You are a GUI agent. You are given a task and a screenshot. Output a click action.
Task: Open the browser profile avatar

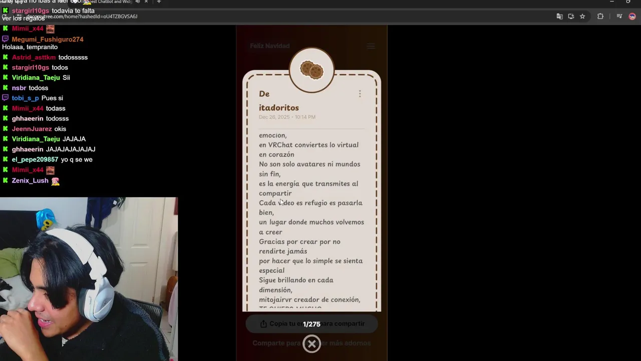point(632,17)
